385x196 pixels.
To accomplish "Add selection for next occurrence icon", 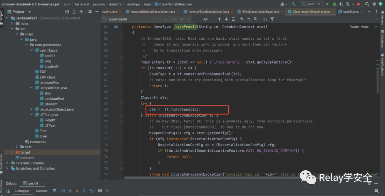I will [x=242, y=19].
